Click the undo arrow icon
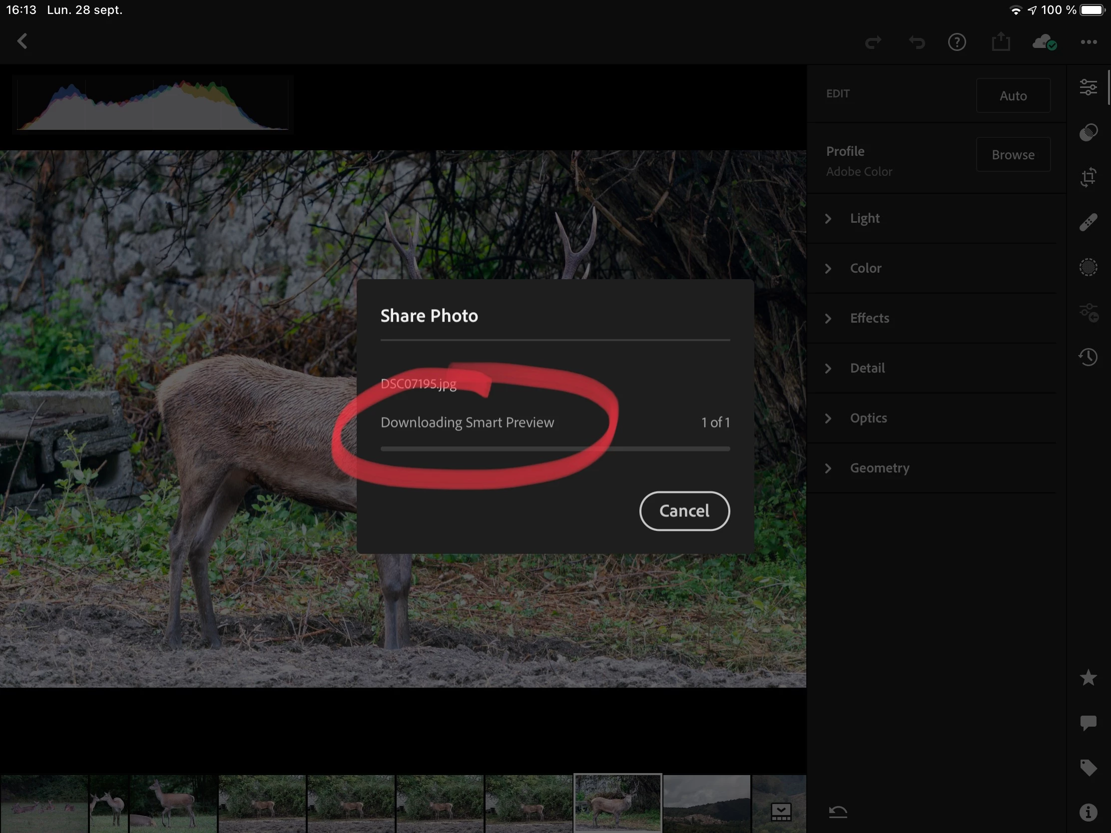 tap(917, 42)
